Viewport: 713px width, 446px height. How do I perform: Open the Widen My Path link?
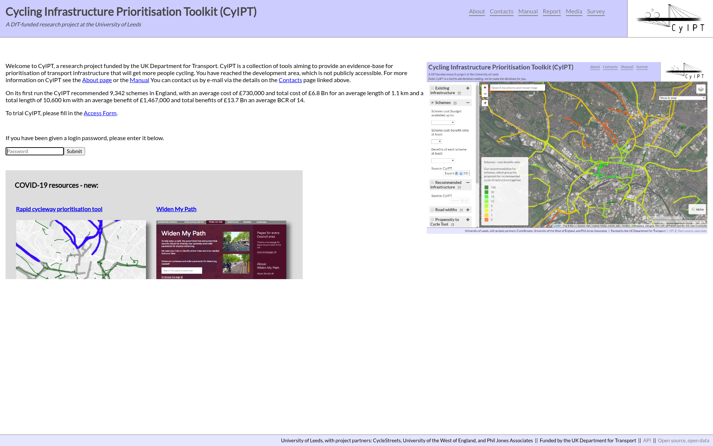click(x=176, y=209)
